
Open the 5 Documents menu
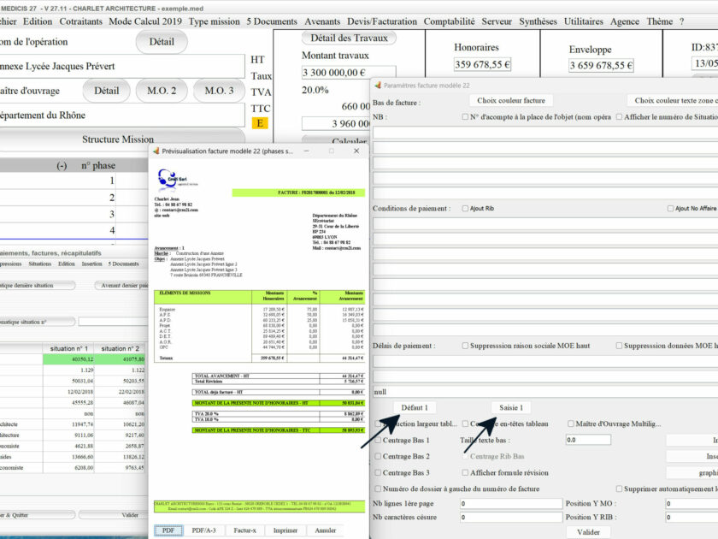tap(272, 21)
